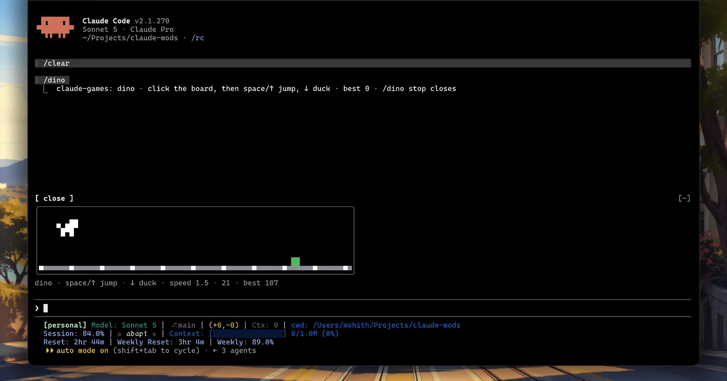Click the claude-games dino instructions line

(256, 89)
